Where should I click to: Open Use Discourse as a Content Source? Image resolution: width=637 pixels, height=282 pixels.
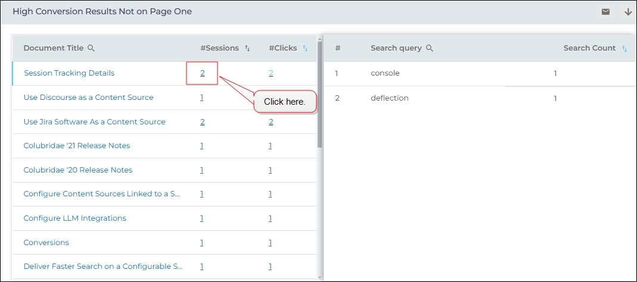(x=88, y=98)
